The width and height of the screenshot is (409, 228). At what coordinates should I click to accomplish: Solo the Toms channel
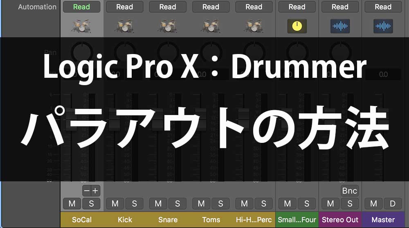point(220,203)
